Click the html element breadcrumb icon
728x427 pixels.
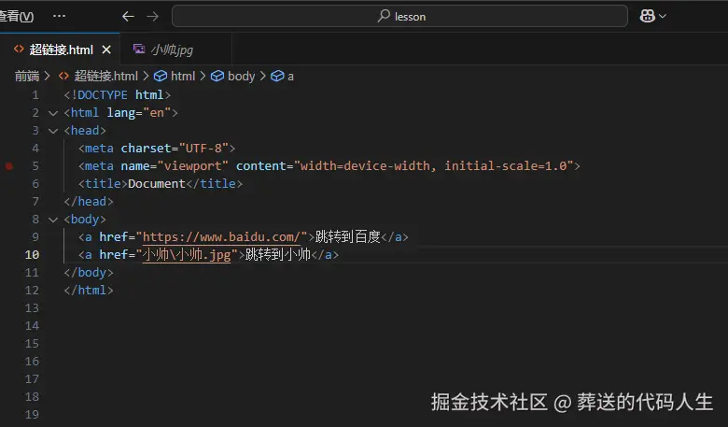pos(160,76)
